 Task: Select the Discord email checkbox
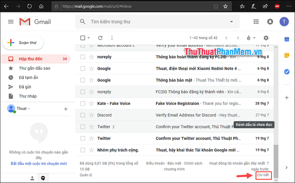pos(83,115)
